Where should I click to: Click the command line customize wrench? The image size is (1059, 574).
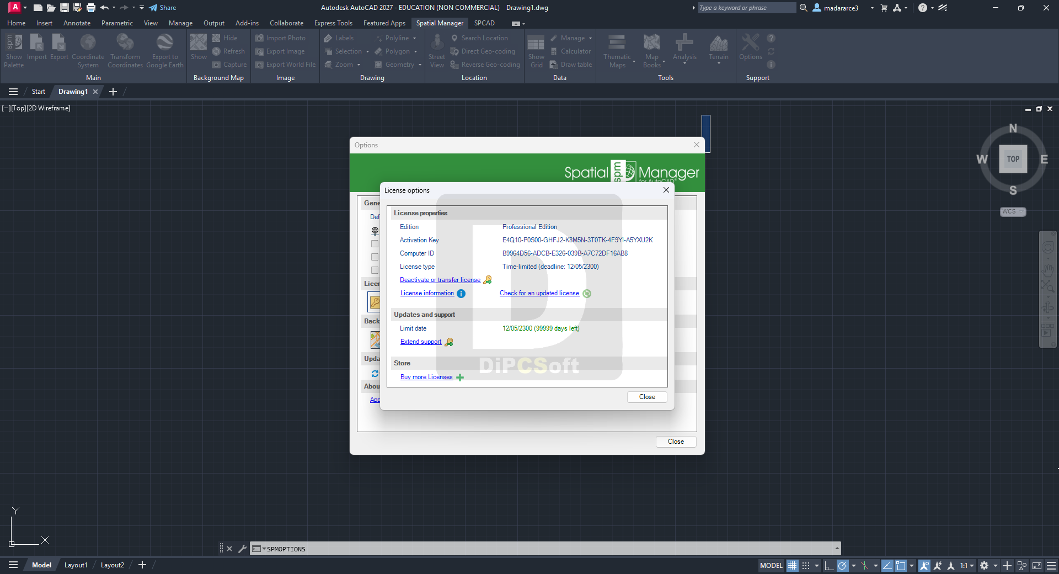pos(242,549)
